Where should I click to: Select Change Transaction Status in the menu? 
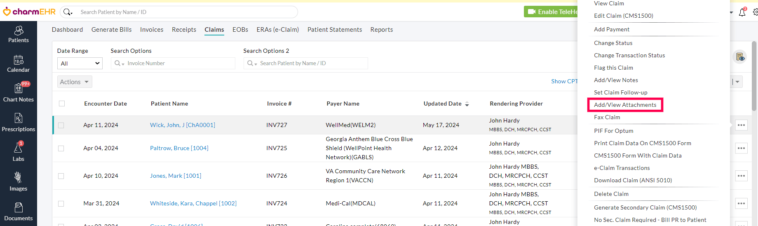629,55
